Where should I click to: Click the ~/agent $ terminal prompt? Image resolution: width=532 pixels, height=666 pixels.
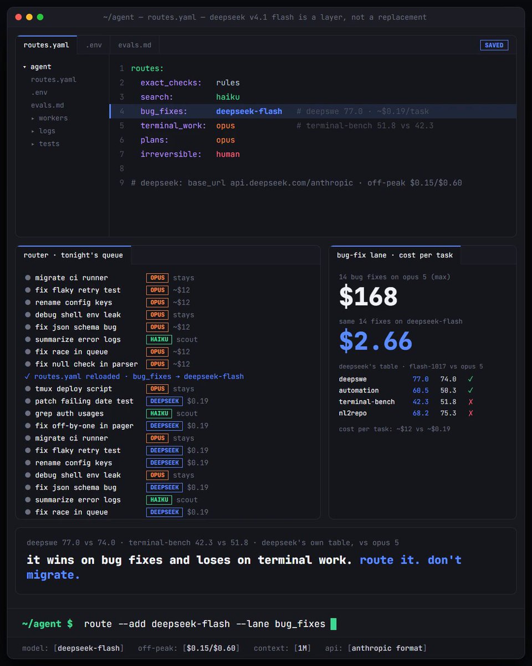tap(47, 624)
